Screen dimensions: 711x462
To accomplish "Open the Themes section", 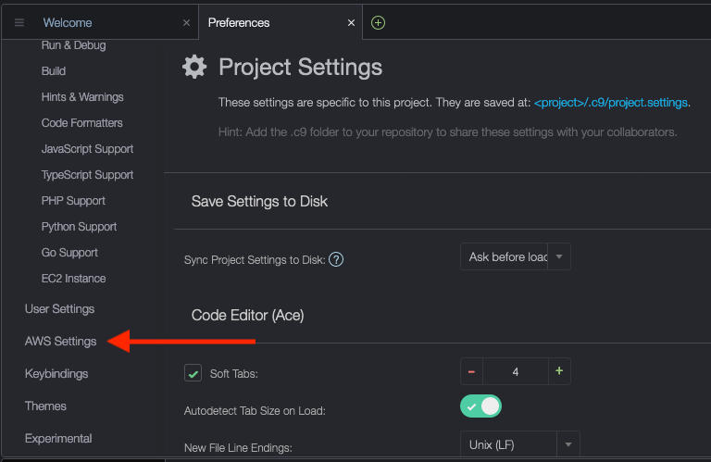I will pos(45,406).
